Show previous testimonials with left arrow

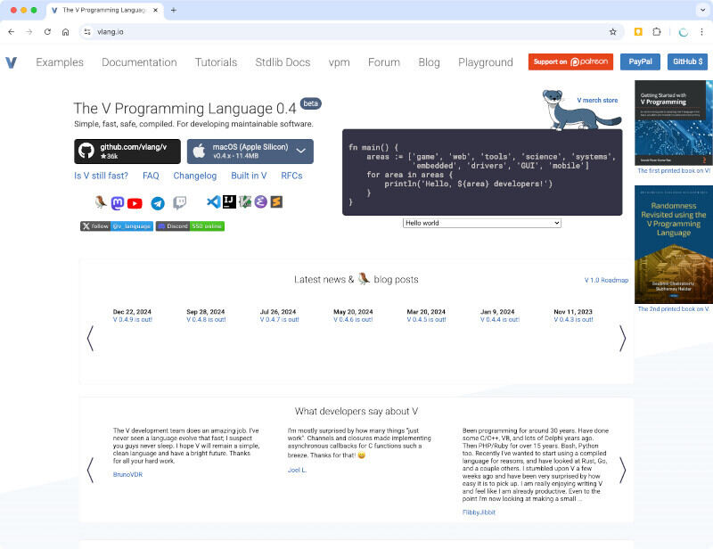click(90, 470)
